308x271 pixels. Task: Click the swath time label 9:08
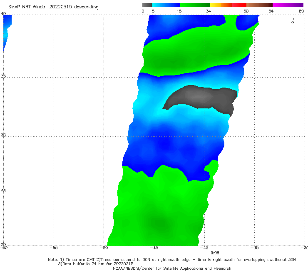pos(215,253)
